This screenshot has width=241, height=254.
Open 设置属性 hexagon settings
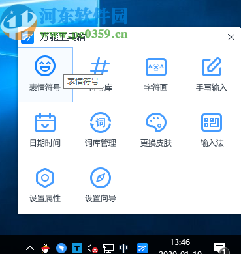[x=45, y=185]
